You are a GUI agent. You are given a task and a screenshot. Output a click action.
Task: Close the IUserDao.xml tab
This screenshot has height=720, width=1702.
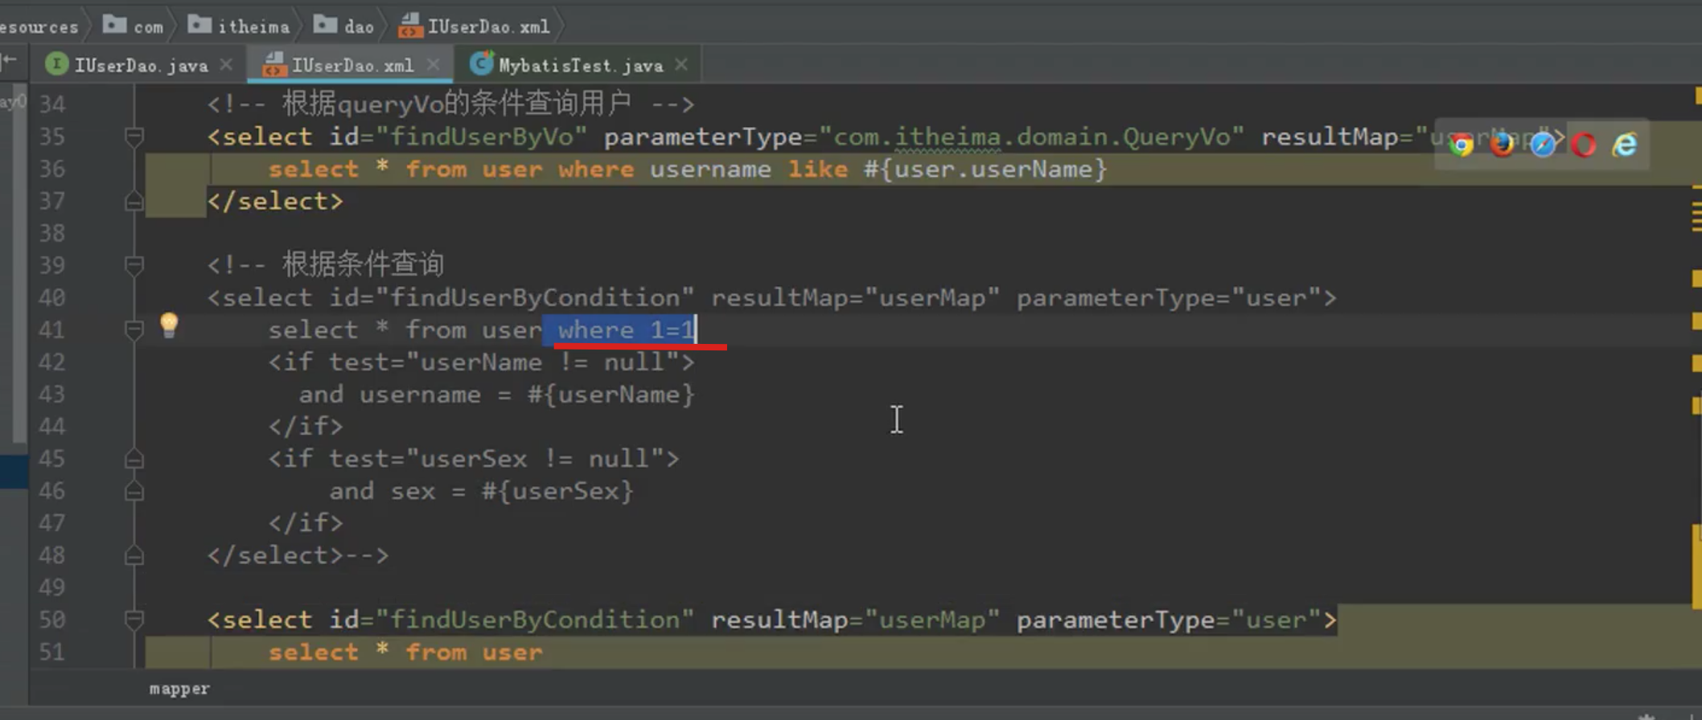tap(434, 64)
